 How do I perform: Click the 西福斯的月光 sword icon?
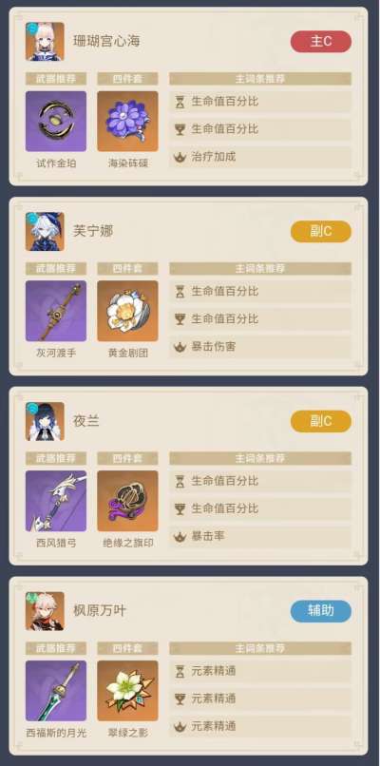(56, 691)
